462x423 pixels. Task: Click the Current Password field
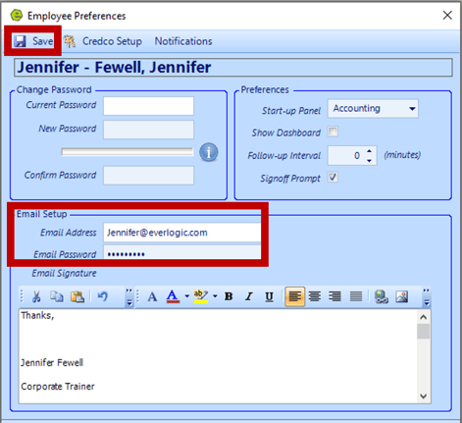(x=148, y=106)
